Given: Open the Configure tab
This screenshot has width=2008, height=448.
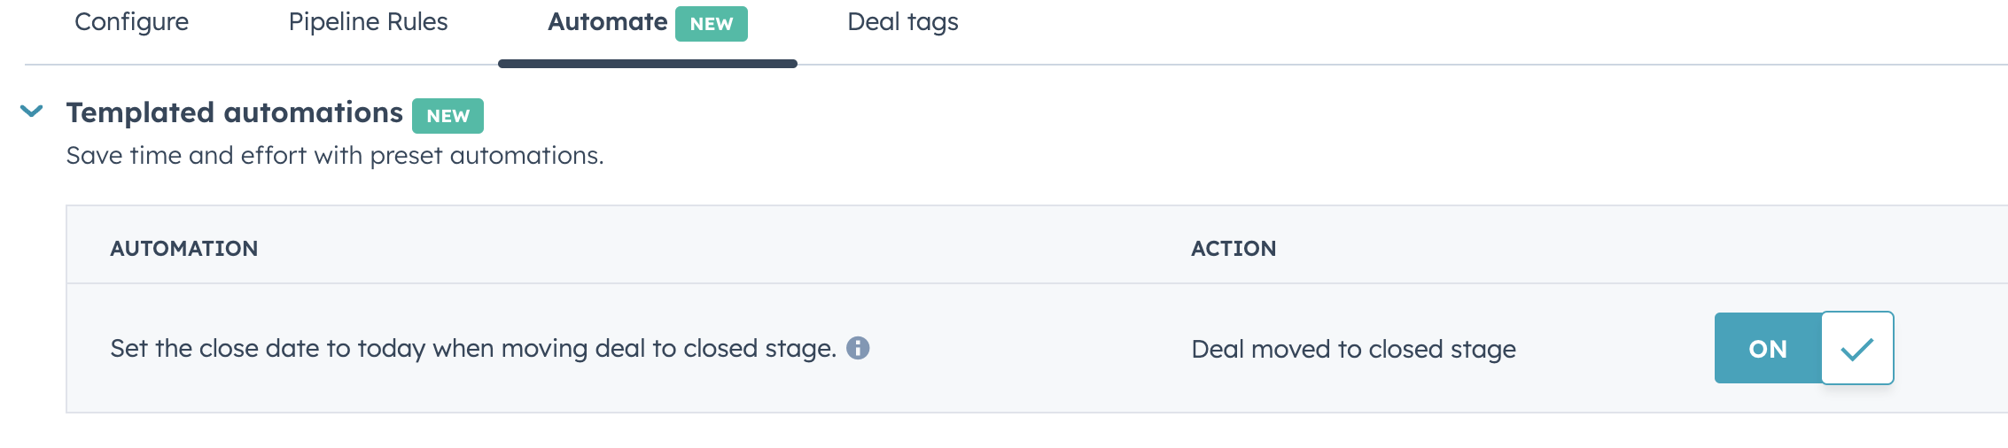Looking at the screenshot, I should tap(131, 22).
